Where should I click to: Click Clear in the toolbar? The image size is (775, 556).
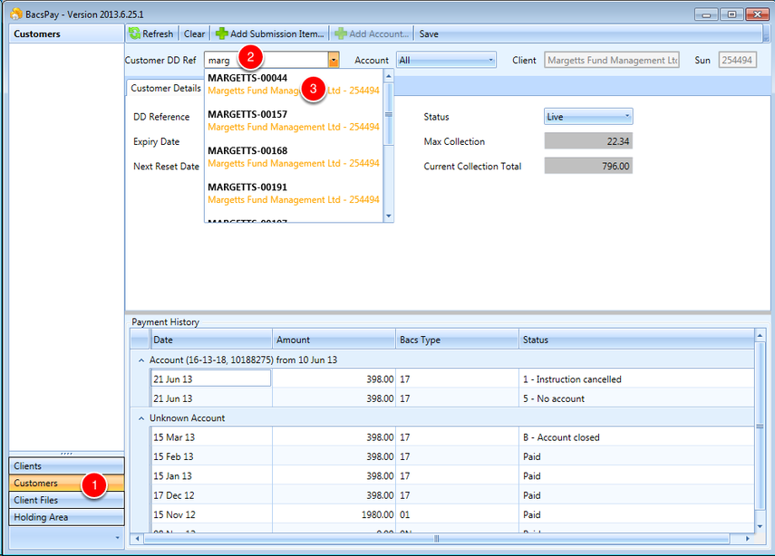(x=194, y=34)
